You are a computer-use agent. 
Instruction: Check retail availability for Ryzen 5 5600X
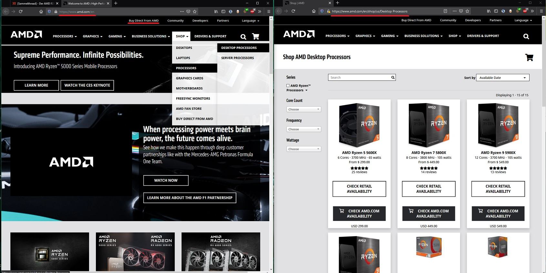click(359, 189)
